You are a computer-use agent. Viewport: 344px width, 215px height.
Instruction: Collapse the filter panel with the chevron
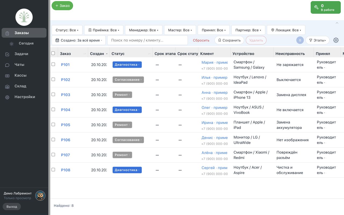pos(337,23)
